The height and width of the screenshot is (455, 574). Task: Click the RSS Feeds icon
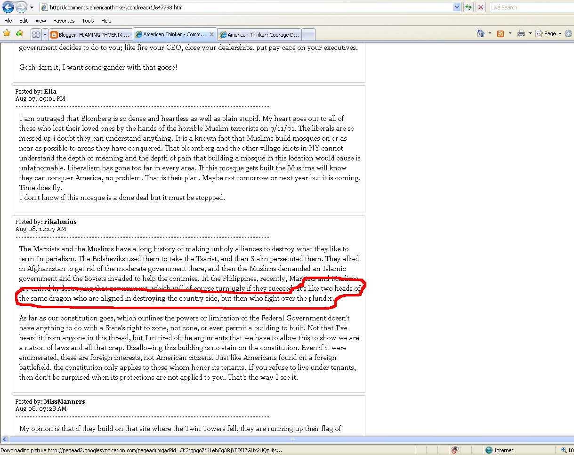pyautogui.click(x=501, y=33)
